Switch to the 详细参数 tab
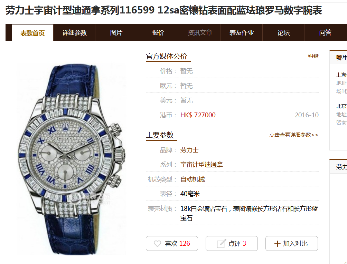The width and height of the screenshot is (347, 264). tap(74, 33)
